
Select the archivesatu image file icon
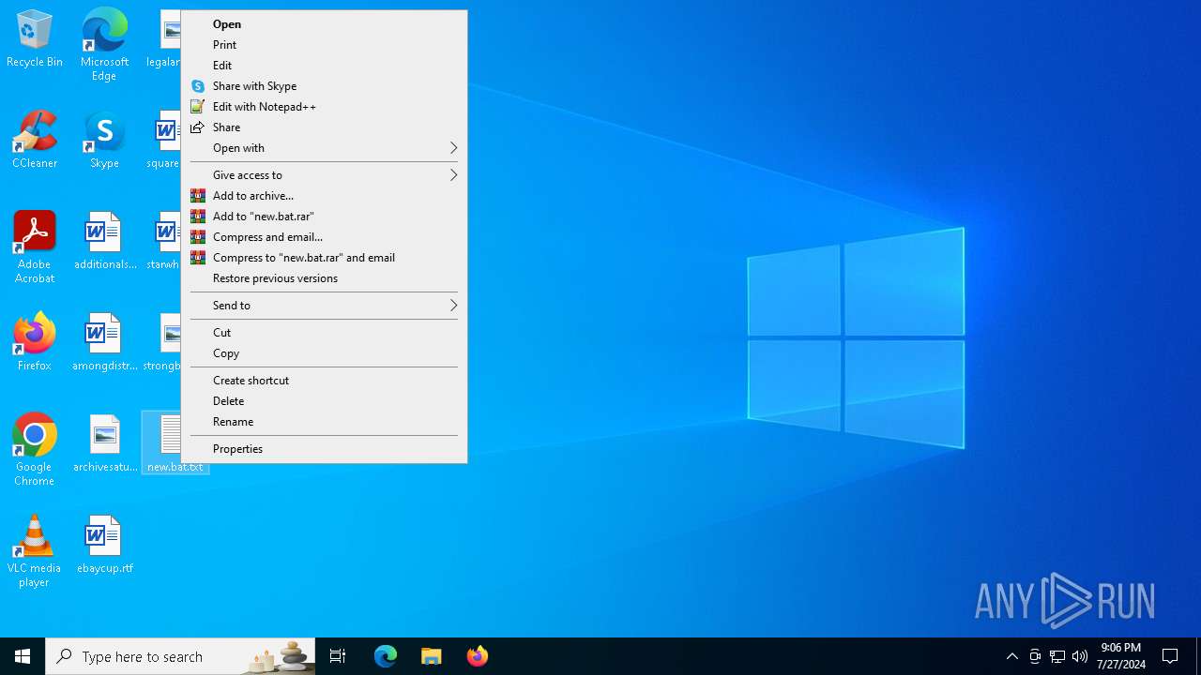104,443
